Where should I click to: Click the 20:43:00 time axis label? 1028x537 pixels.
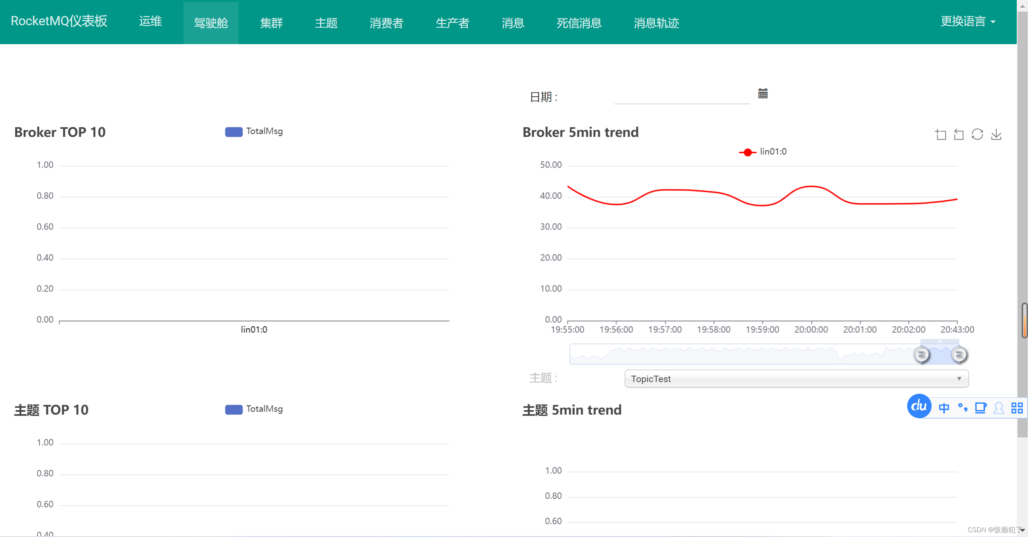[957, 330]
